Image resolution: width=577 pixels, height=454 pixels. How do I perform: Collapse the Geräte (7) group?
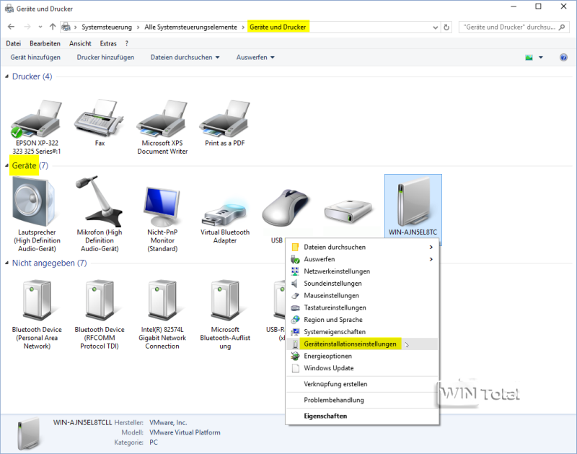[6, 166]
